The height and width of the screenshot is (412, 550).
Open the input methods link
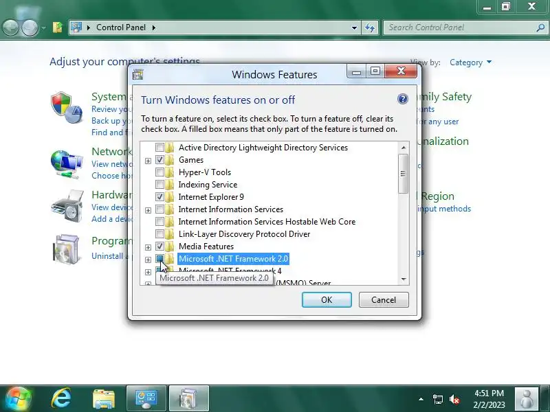pos(444,209)
